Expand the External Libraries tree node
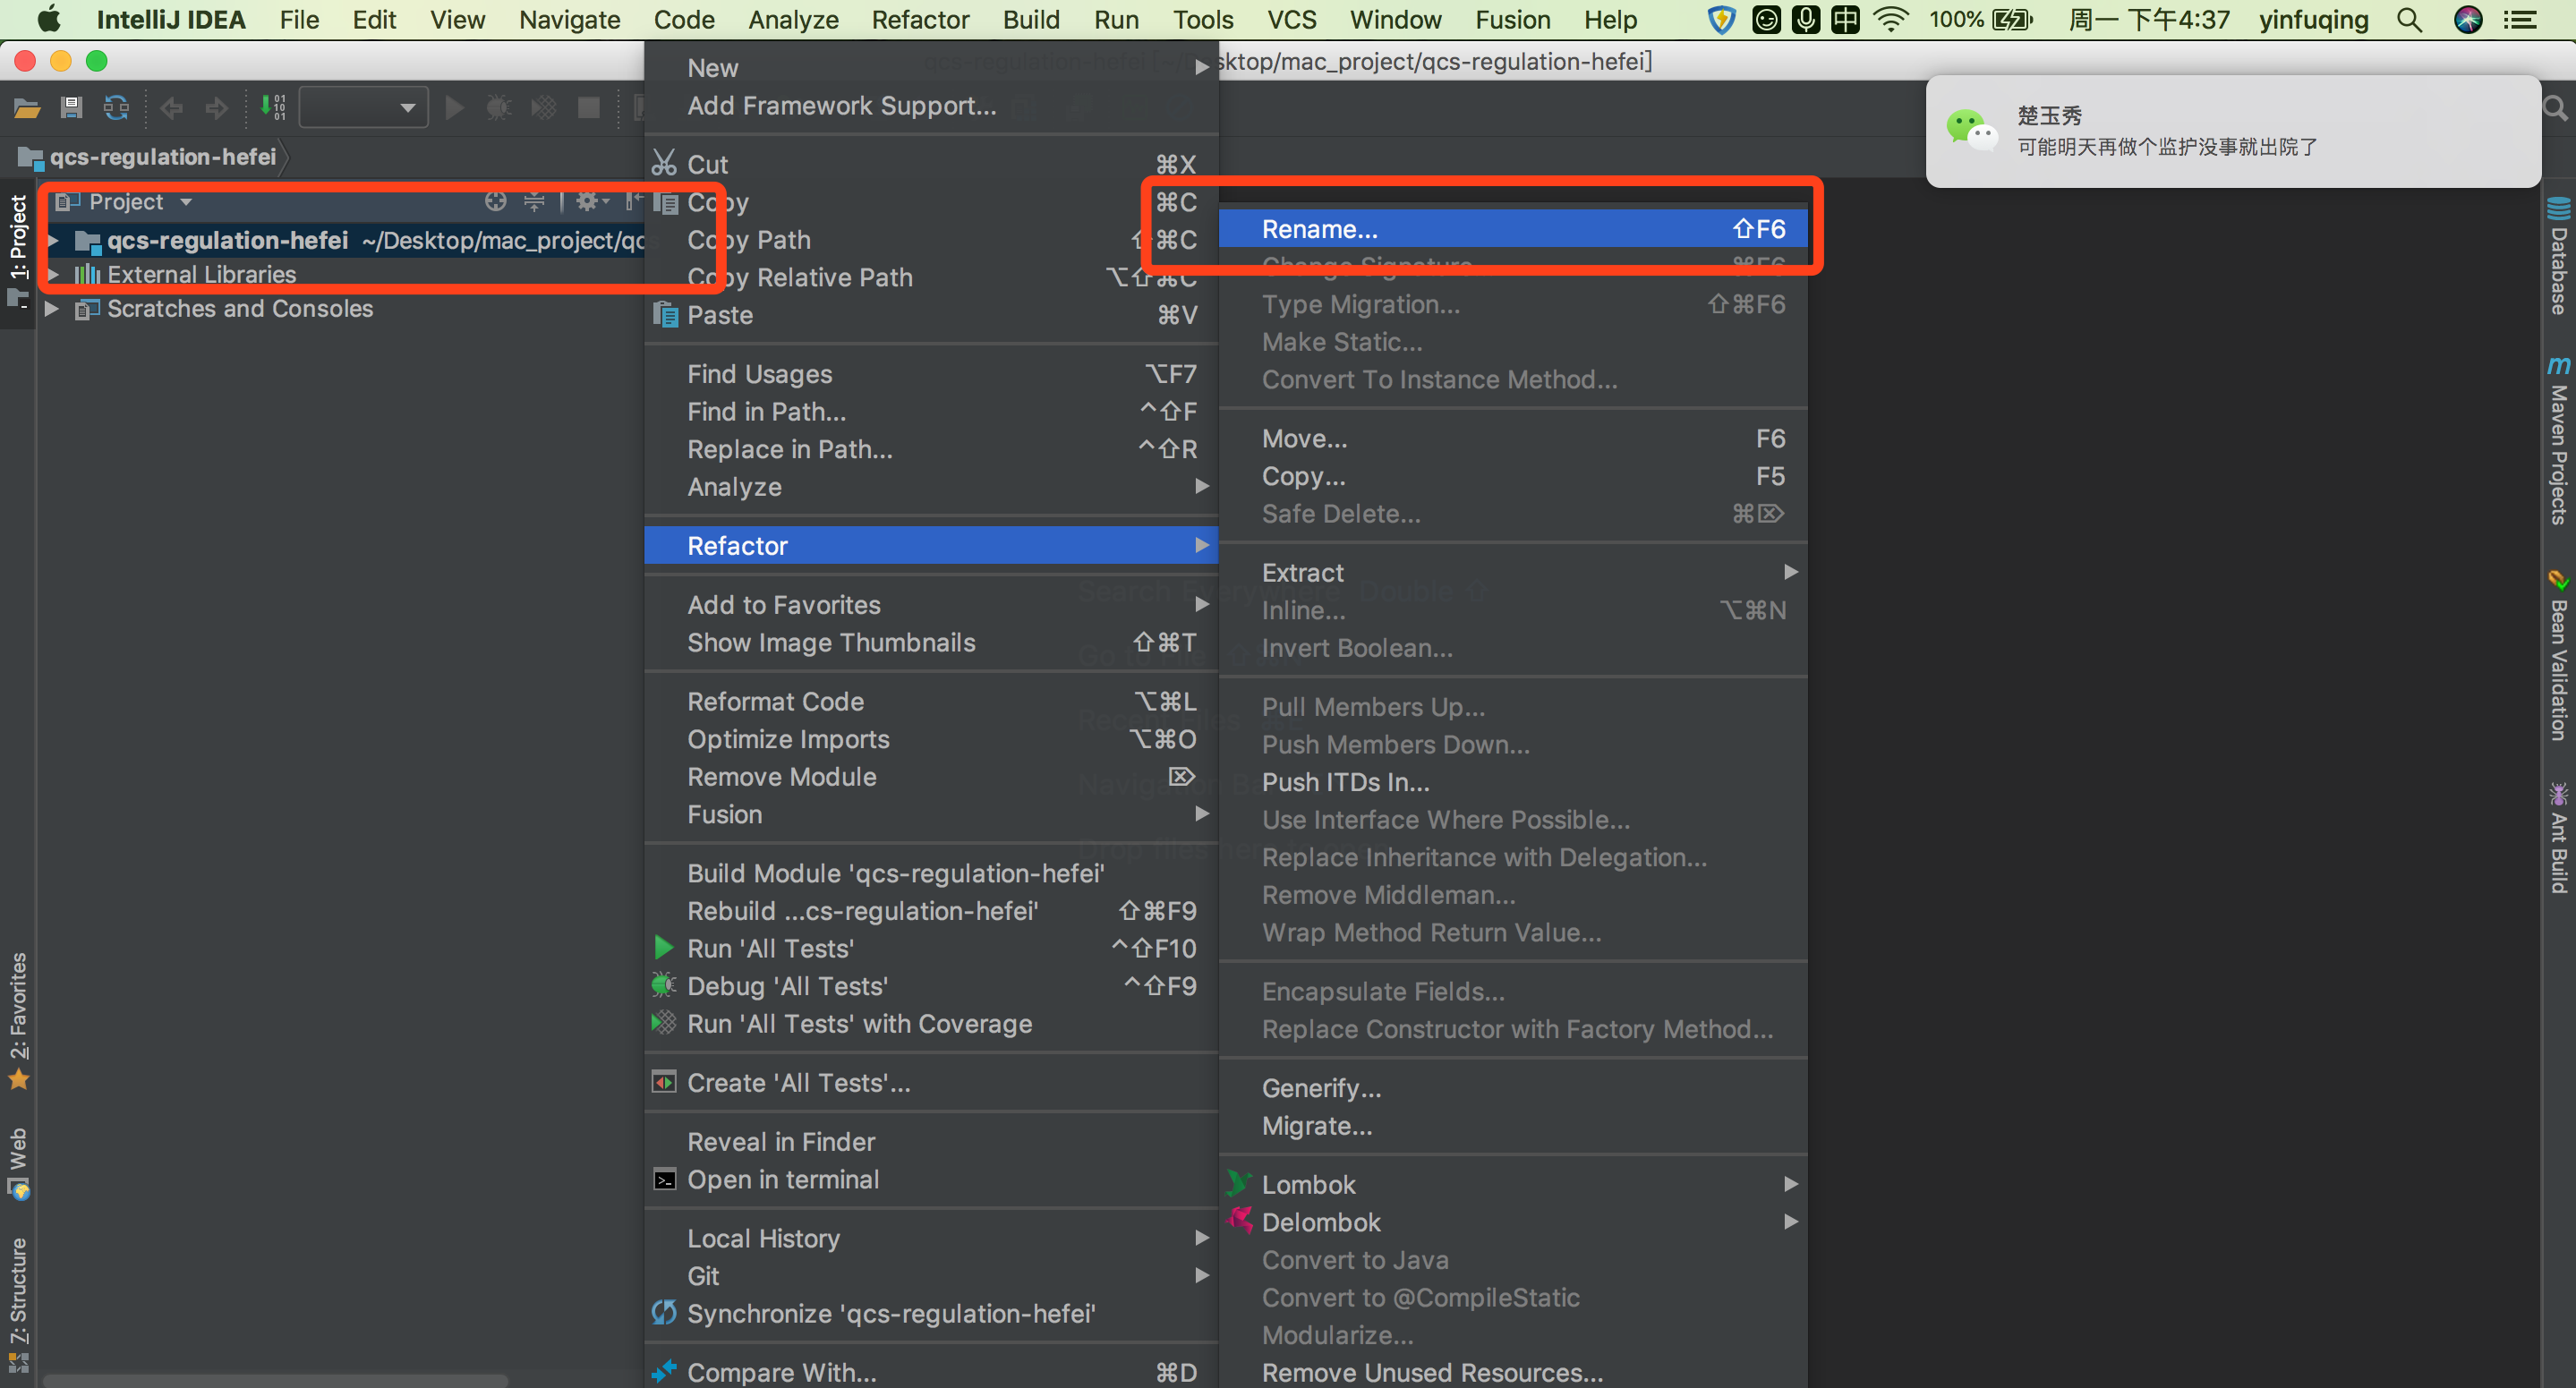 52,274
